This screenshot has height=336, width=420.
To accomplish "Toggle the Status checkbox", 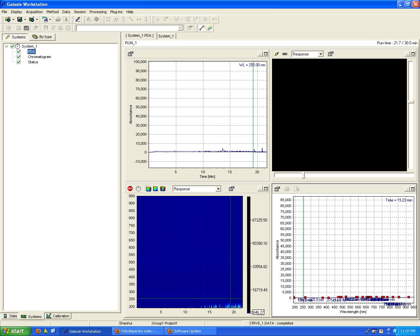I will pos(19,62).
